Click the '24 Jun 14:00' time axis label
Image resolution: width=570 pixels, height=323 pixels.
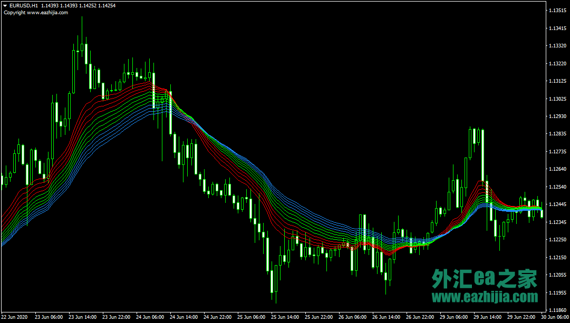(x=184, y=317)
